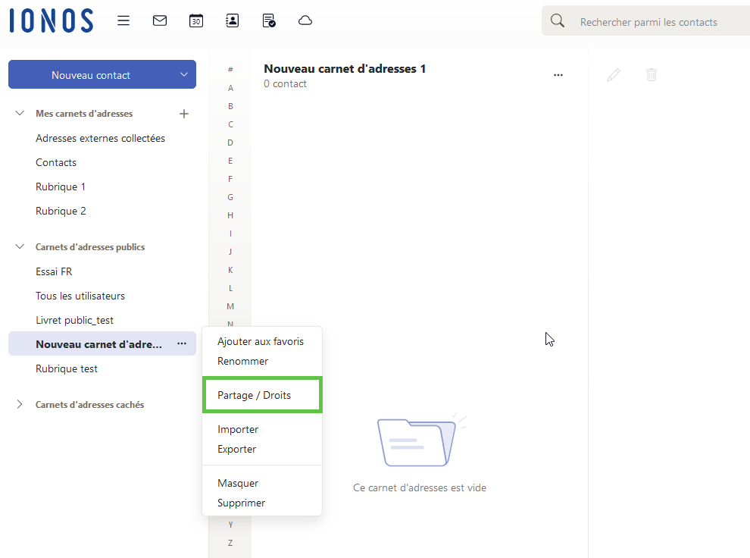Choose Importer in context menu
Image resolution: width=750 pixels, height=558 pixels.
pos(238,430)
